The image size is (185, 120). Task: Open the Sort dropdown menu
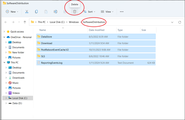coord(89,12)
